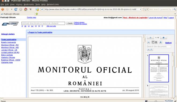177x102 pixels.
Task: Reload the page with the Reload icon
Action: point(16,9)
